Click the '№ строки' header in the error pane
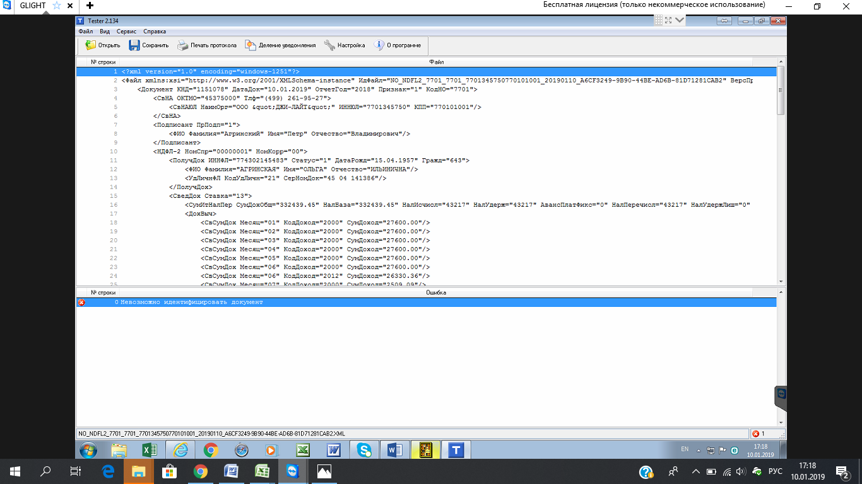Viewport: 862px width, 484px height. pyautogui.click(x=103, y=292)
